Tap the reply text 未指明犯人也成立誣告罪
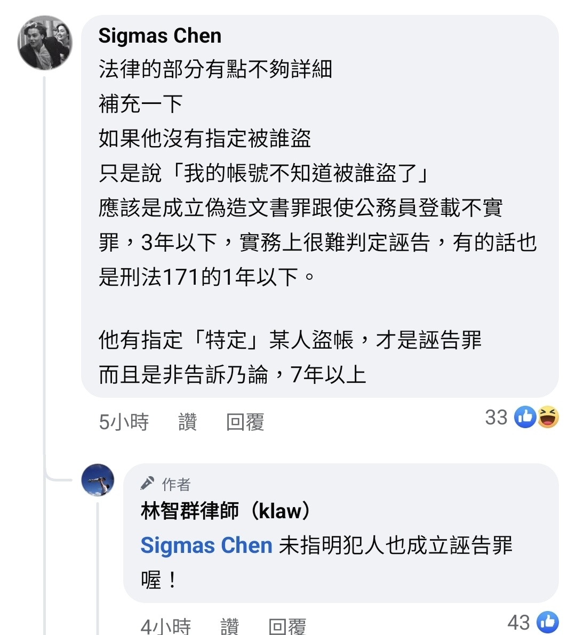The width and height of the screenshot is (576, 635). click(x=395, y=545)
